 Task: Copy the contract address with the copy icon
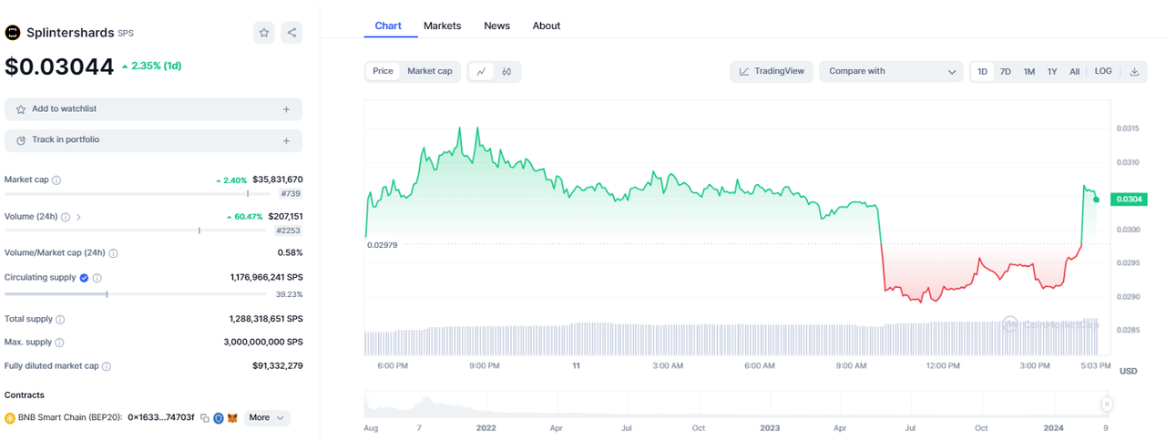click(205, 418)
